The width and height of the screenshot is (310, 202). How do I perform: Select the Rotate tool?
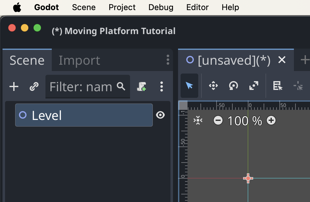pyautogui.click(x=233, y=86)
